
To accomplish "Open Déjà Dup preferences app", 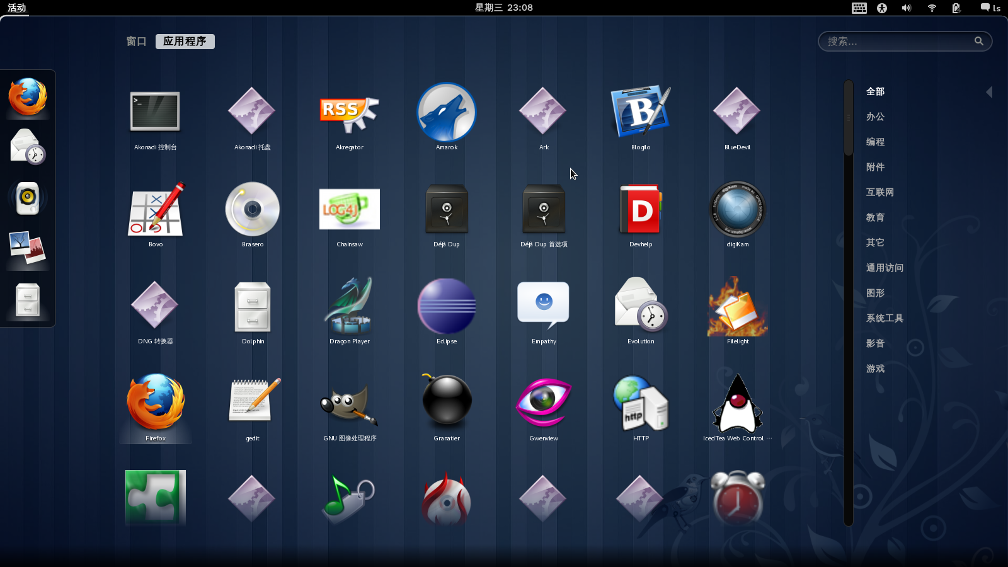I will 543,215.
